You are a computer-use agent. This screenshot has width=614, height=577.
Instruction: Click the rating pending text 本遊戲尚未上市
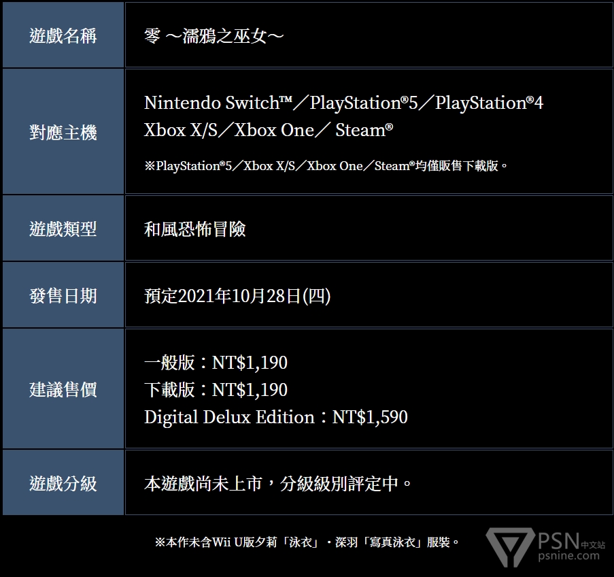pos(278,483)
